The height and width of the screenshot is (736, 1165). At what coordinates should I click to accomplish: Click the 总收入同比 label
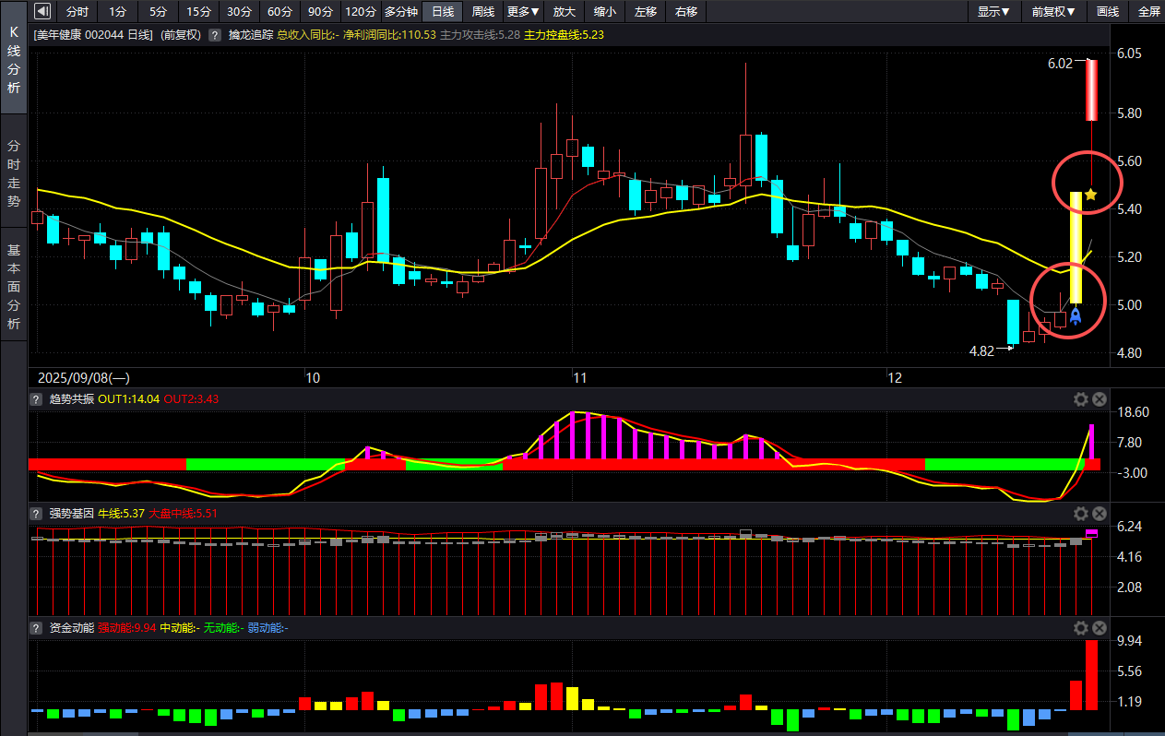pyautogui.click(x=308, y=34)
